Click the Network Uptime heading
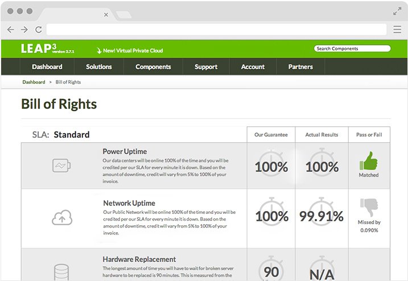The image size is (408, 281). click(129, 203)
